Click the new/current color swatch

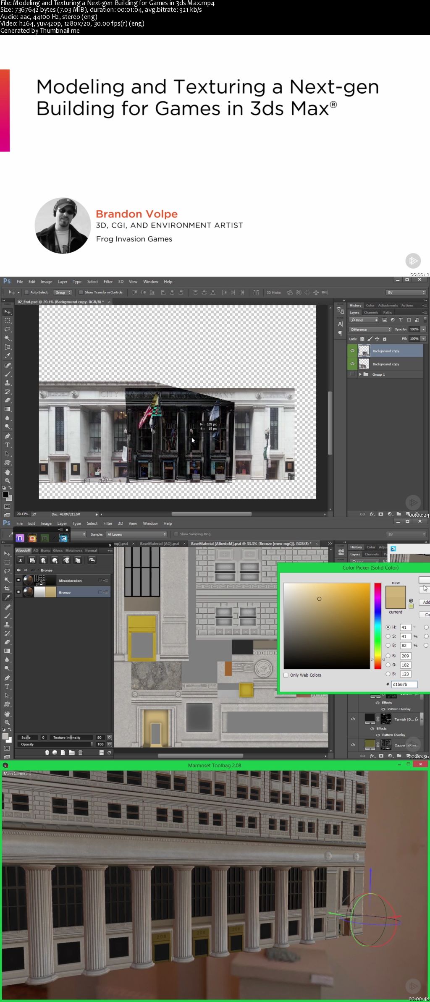click(x=396, y=597)
